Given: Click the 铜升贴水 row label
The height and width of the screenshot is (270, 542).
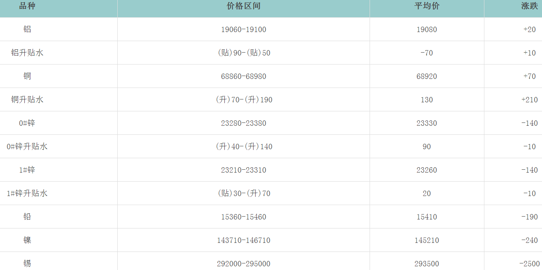Looking at the screenshot, I should click(x=27, y=100).
